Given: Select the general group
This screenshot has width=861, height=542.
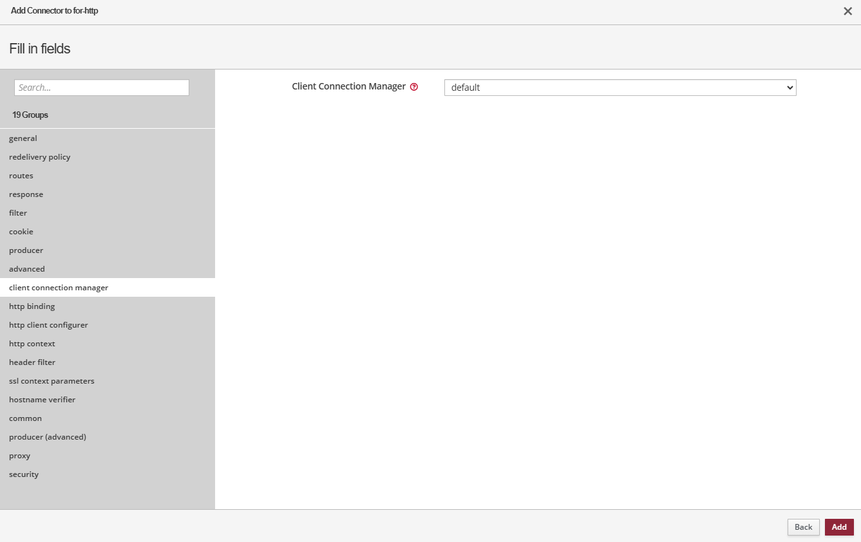Looking at the screenshot, I should (23, 138).
